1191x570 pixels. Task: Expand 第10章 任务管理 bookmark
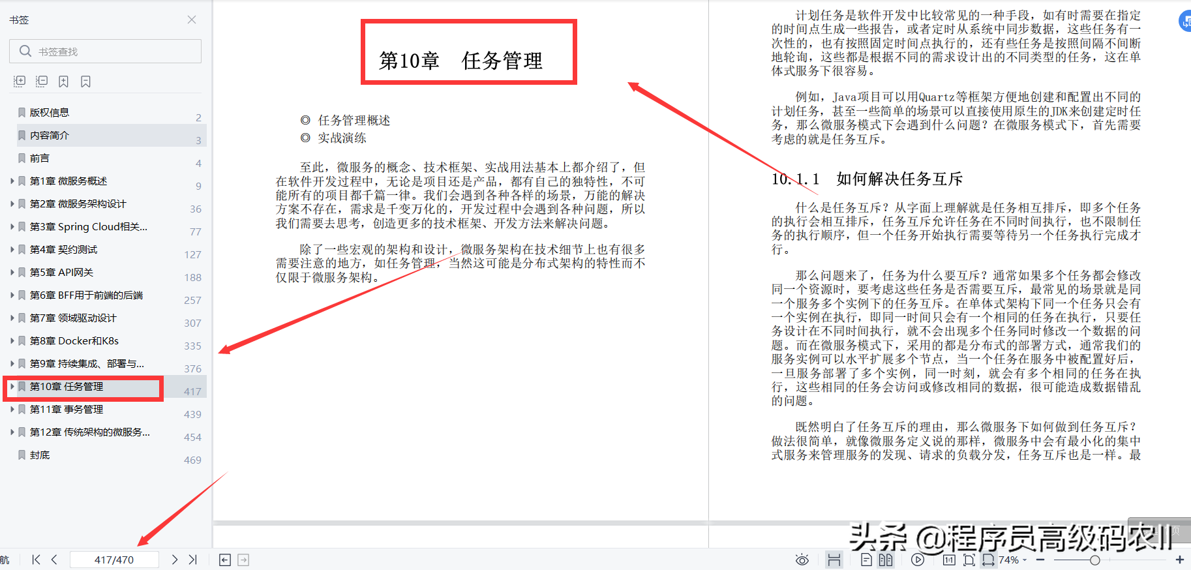tap(12, 386)
